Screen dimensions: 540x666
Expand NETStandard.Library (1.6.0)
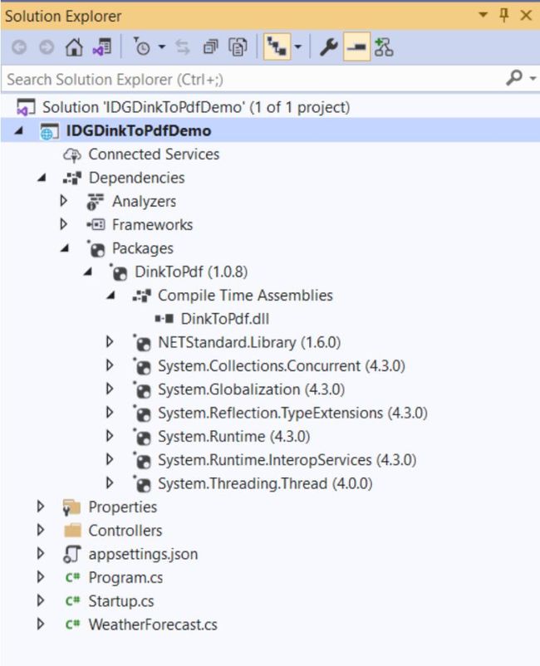110,341
